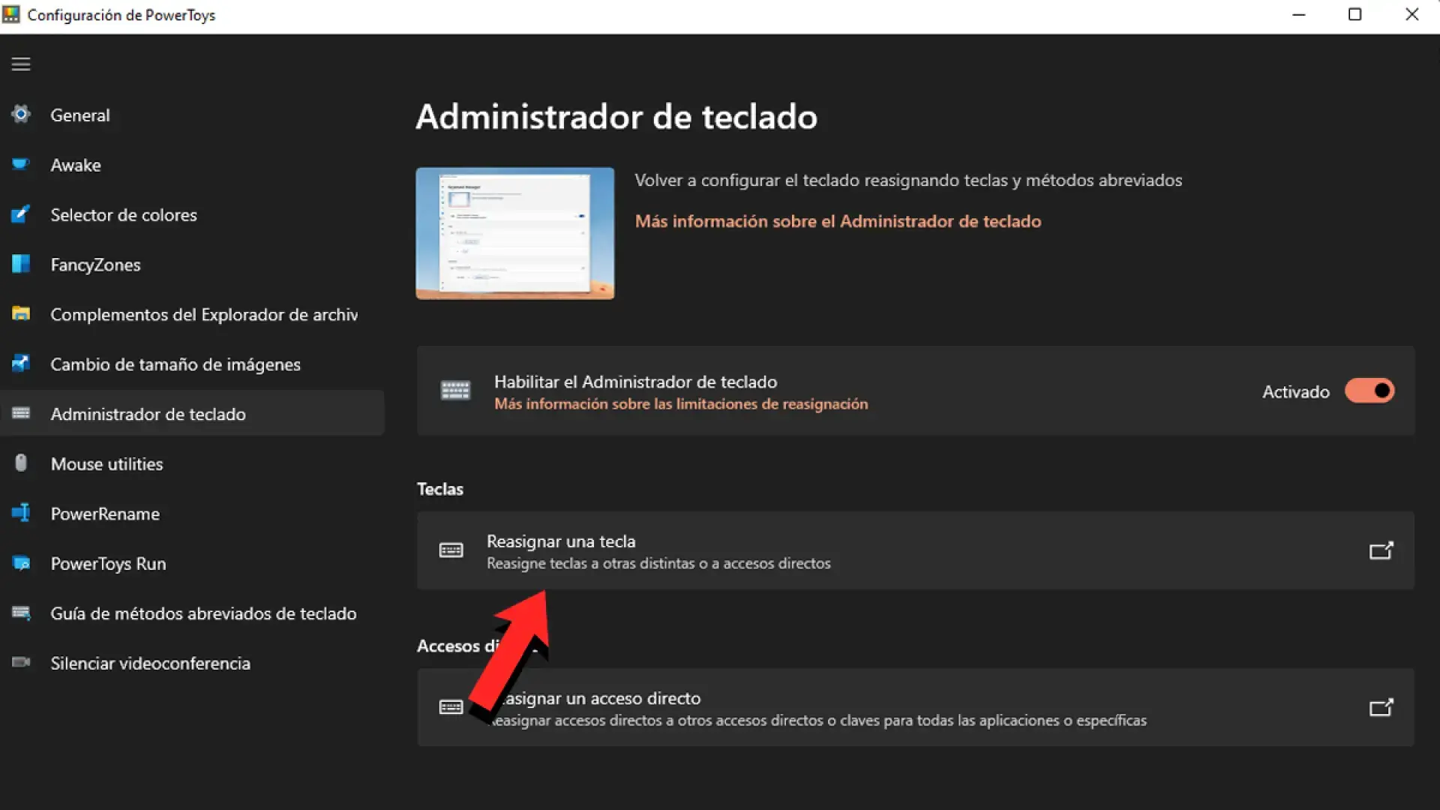Click the launch icon for Reasignar una tecla
The width and height of the screenshot is (1440, 810).
(x=1382, y=550)
